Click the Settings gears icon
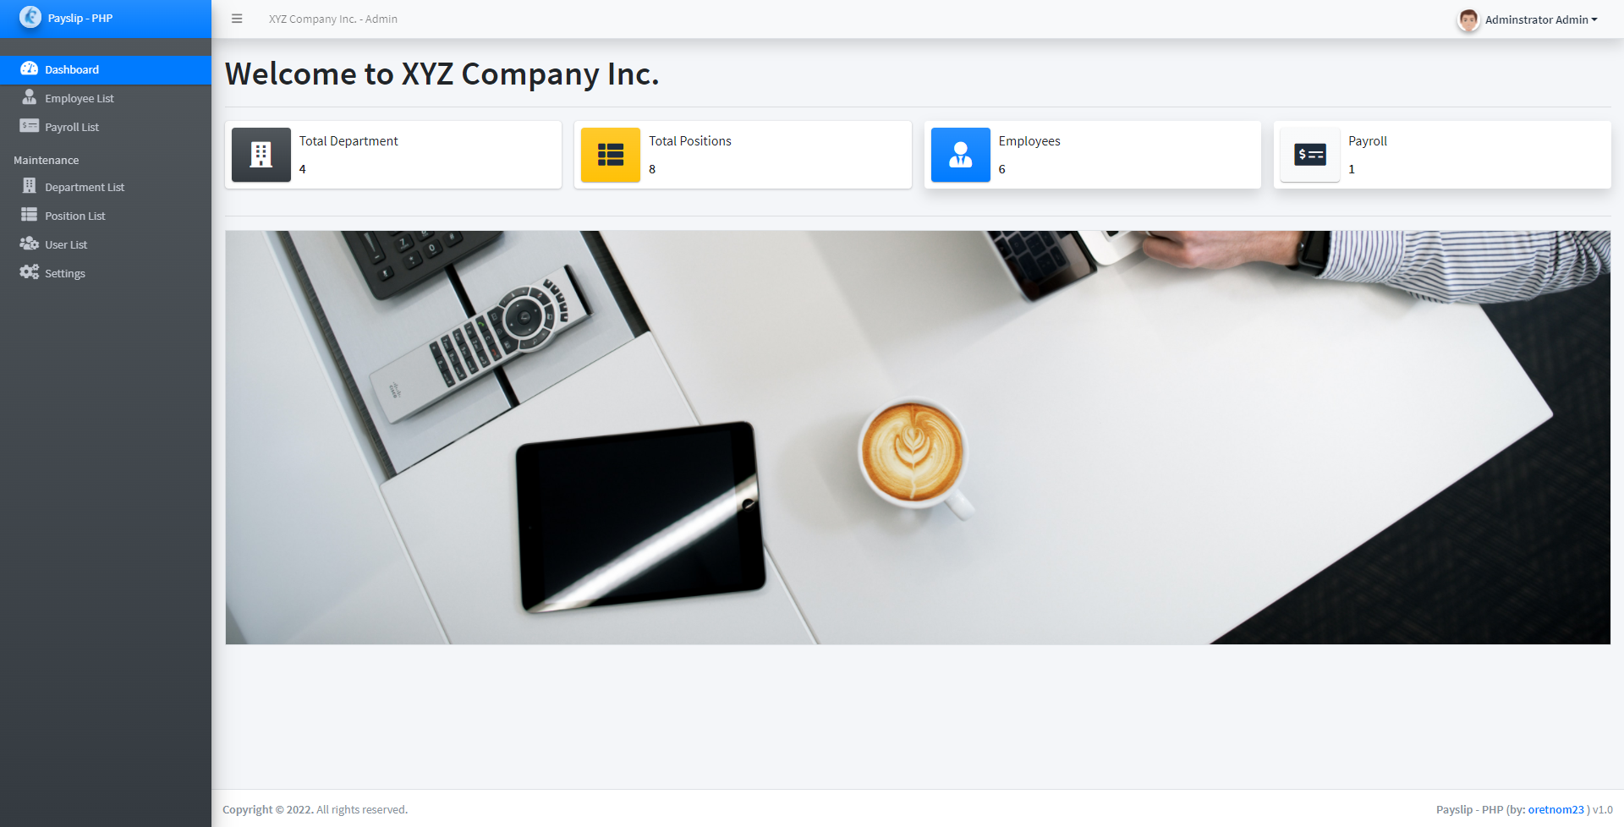The image size is (1624, 827). point(30,272)
